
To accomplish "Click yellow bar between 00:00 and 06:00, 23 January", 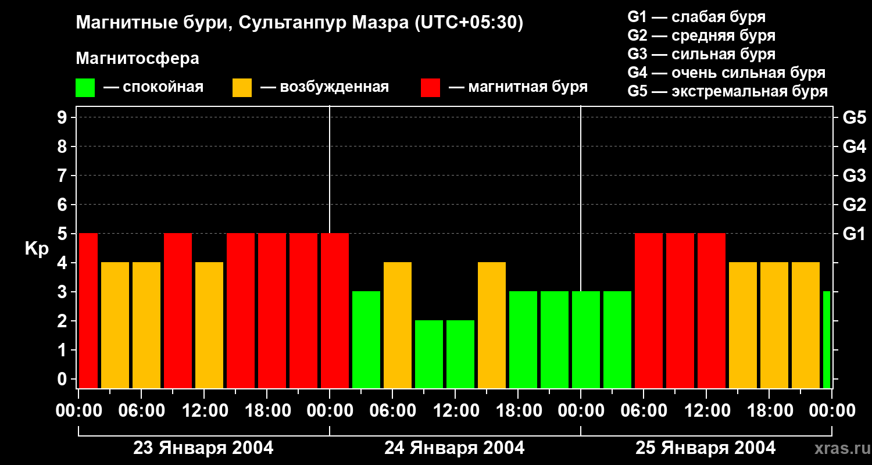I will click(x=115, y=325).
